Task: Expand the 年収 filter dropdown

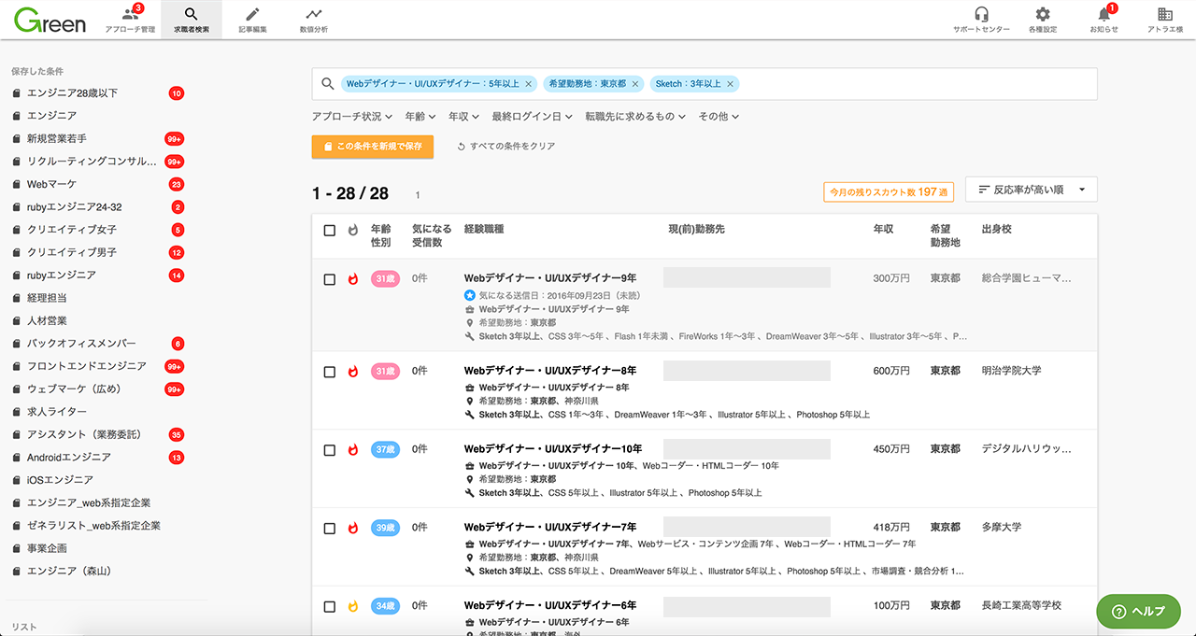Action: (x=463, y=117)
